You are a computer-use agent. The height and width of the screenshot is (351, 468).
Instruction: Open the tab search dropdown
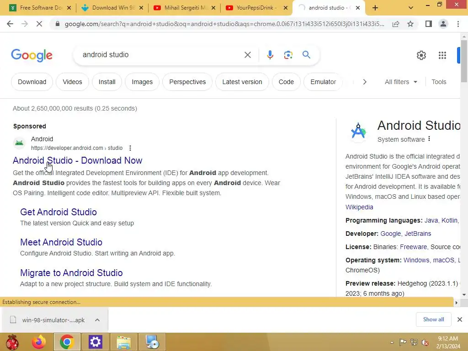[x=411, y=8]
